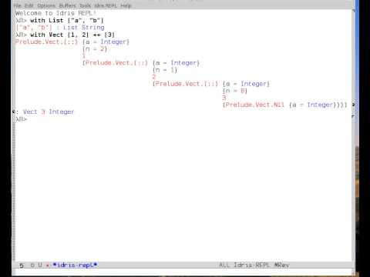
Task: Open the Buffers menu
Action: tap(67, 5)
